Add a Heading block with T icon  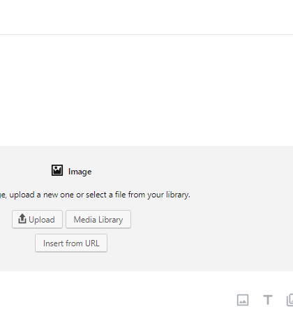point(268,300)
